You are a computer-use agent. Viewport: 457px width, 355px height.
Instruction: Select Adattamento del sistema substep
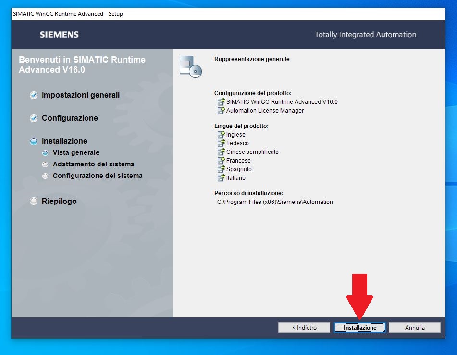pos(93,164)
